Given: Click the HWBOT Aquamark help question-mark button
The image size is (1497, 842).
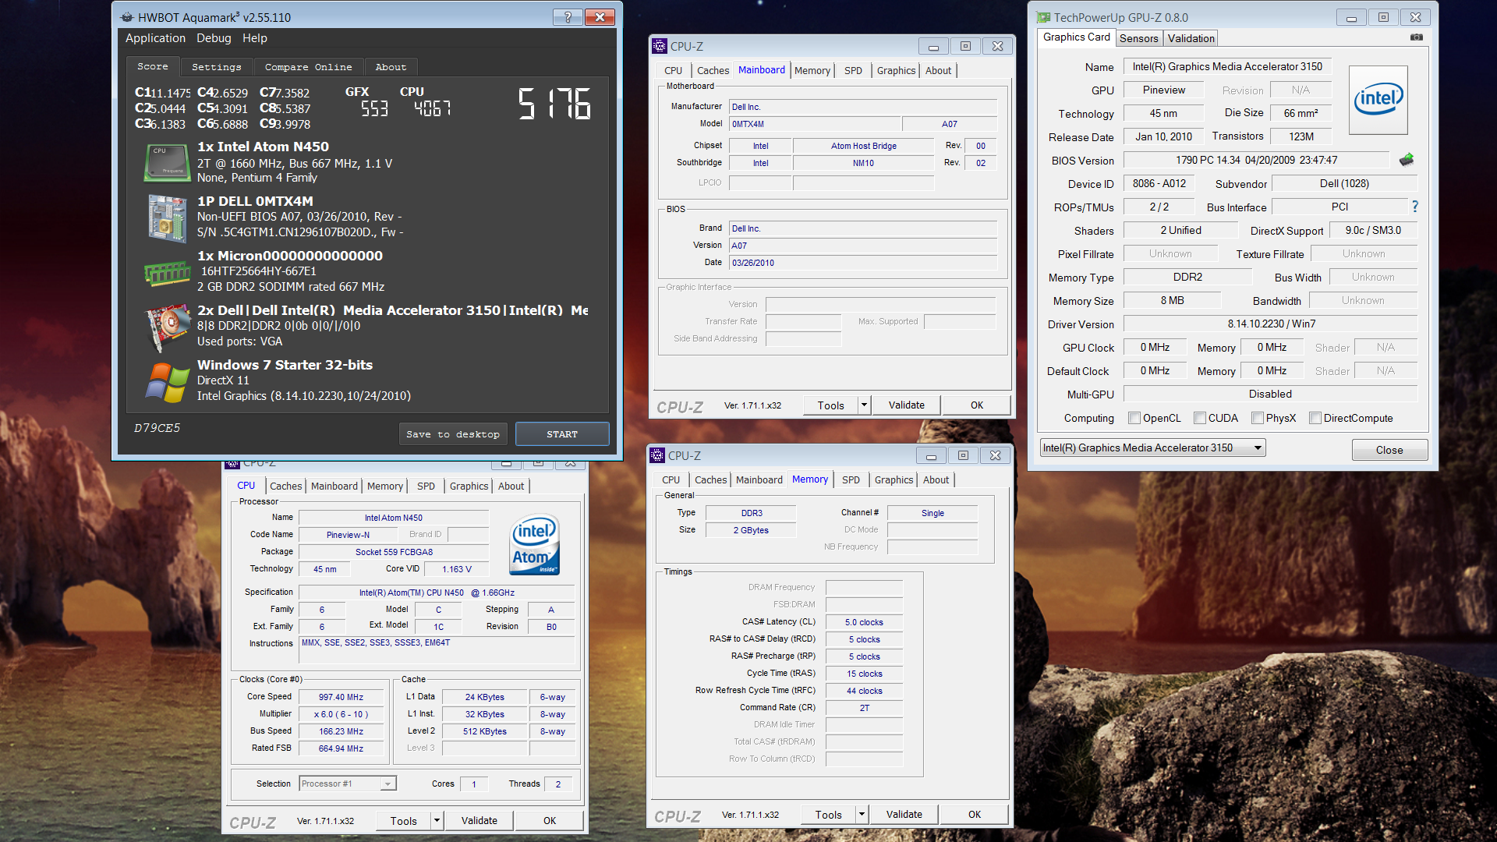Looking at the screenshot, I should point(568,17).
